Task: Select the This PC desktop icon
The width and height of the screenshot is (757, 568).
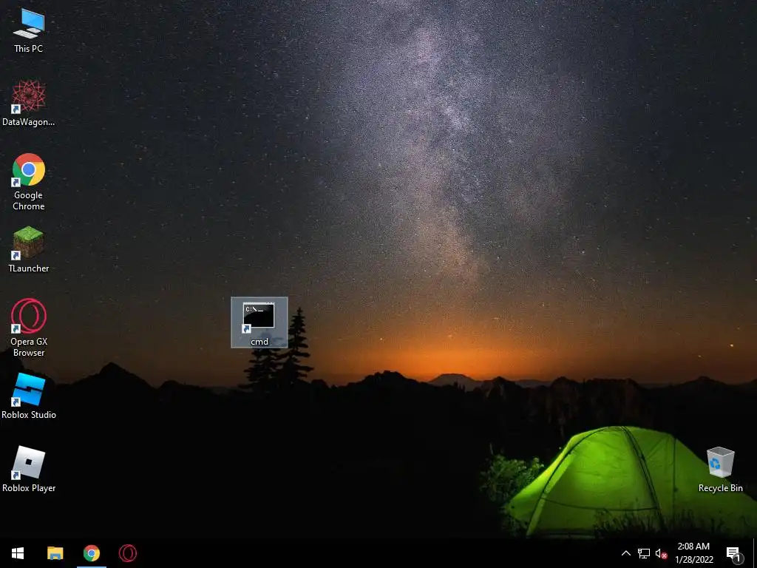Action: coord(29,31)
